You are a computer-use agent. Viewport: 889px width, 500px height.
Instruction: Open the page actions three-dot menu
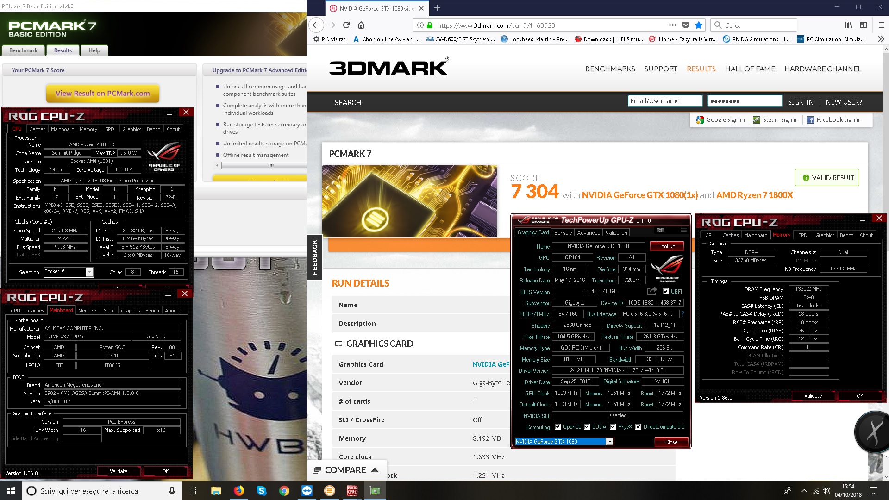pyautogui.click(x=673, y=25)
